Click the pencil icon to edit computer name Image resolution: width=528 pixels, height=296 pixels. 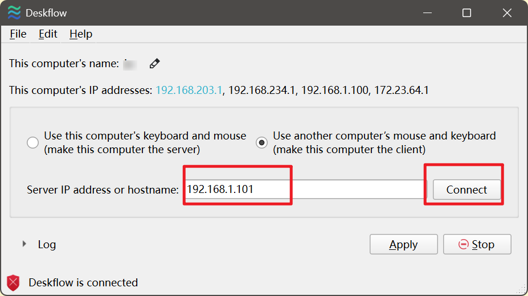point(154,63)
